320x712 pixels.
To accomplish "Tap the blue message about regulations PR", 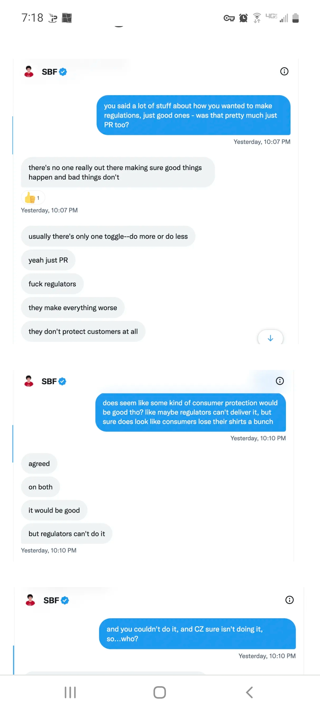I will [x=193, y=115].
